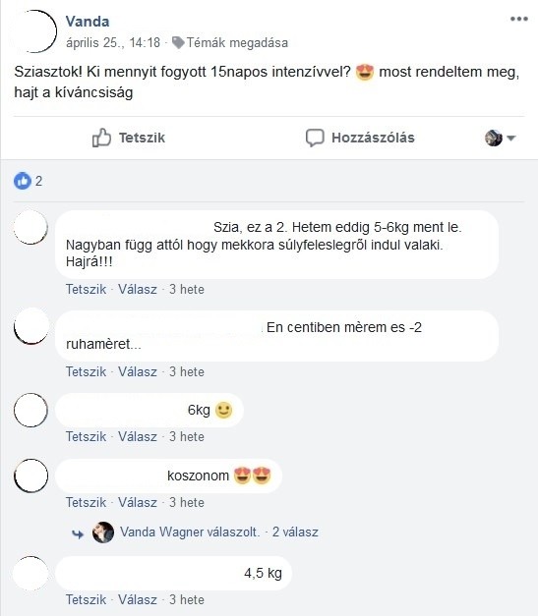This screenshot has height=616, width=538.
Task: Toggle Tetszik on the 6kg comment
Action: pyautogui.click(x=86, y=436)
